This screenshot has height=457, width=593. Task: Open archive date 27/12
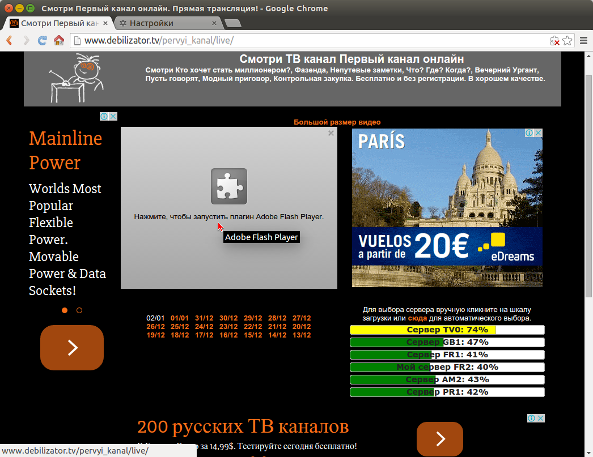302,318
